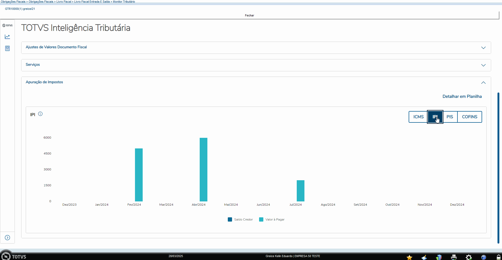Click the padlock icon in status bar
This screenshot has width=502, height=260.
click(499, 257)
